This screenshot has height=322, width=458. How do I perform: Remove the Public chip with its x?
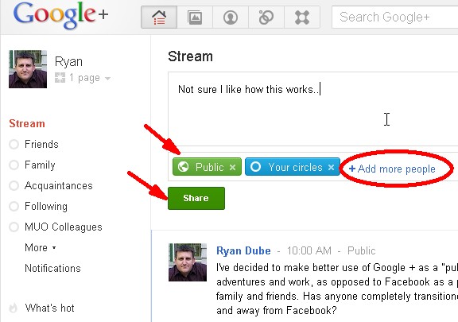coord(232,167)
